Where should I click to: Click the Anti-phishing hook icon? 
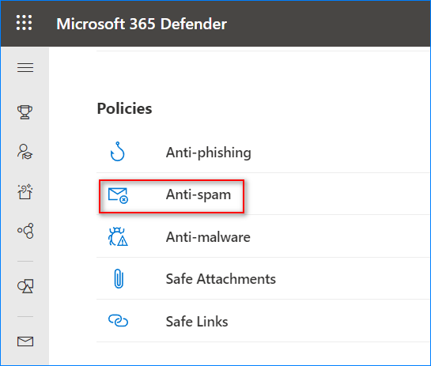coord(118,152)
